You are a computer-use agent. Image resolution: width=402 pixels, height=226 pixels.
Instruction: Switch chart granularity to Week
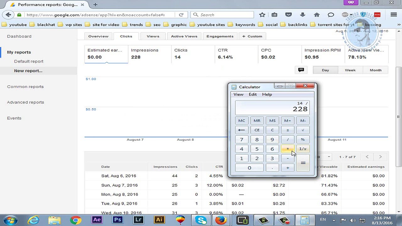pyautogui.click(x=350, y=70)
